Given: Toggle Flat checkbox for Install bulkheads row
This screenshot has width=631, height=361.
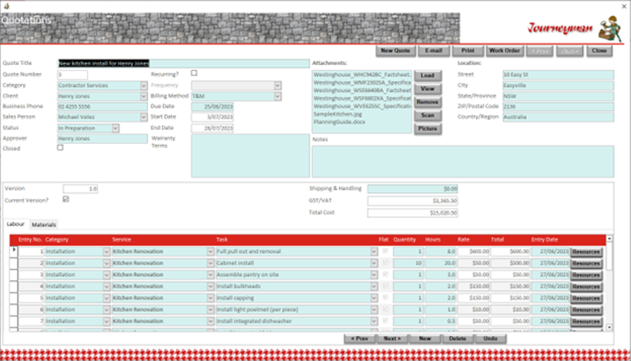Looking at the screenshot, I should click(x=385, y=286).
